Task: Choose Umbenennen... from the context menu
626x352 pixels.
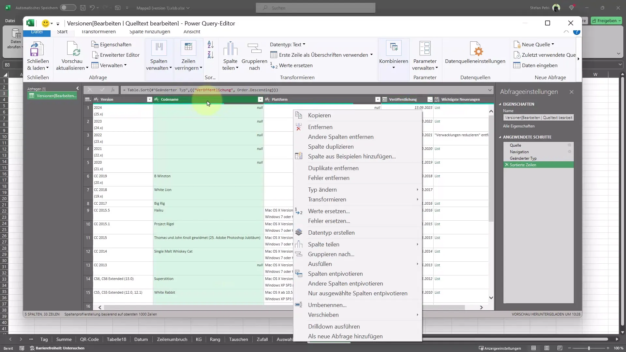Action: tap(358, 305)
